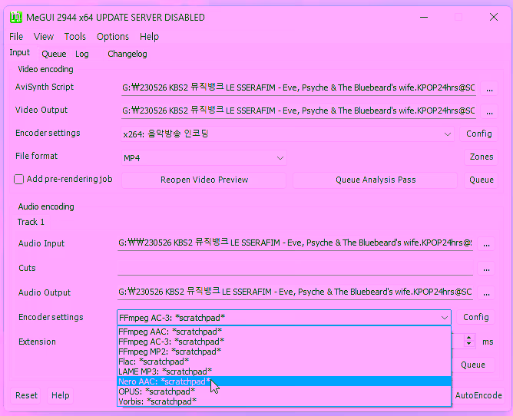Collapse audio Encoder settings dropdown arrow
Screen dimensions: 513x416
pos(445,318)
